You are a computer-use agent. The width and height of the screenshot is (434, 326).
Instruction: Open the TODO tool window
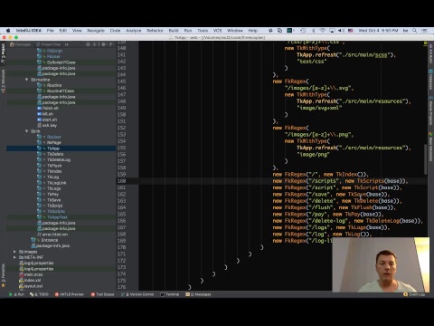39,294
